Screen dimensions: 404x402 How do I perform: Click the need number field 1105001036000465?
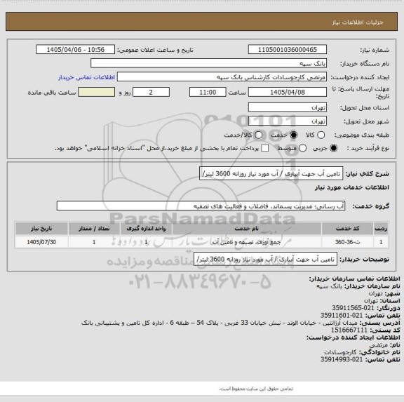pyautogui.click(x=288, y=50)
